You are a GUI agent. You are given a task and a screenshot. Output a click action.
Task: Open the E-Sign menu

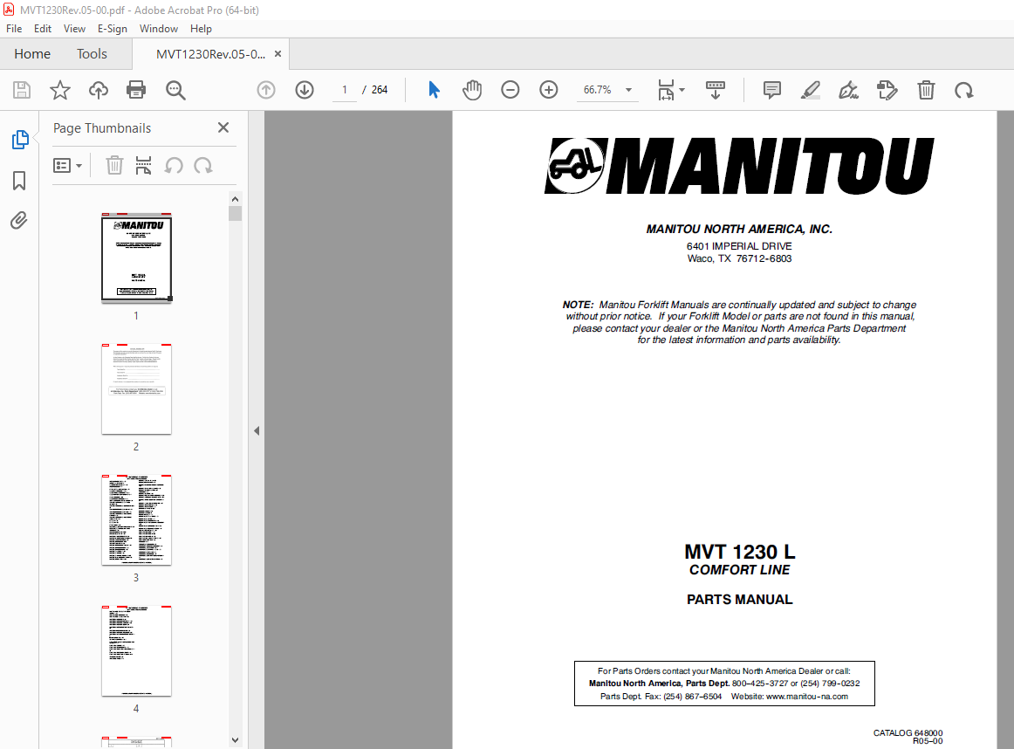pyautogui.click(x=113, y=29)
